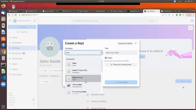
Task: Click Import from GitHub button
Action: tap(125, 43)
